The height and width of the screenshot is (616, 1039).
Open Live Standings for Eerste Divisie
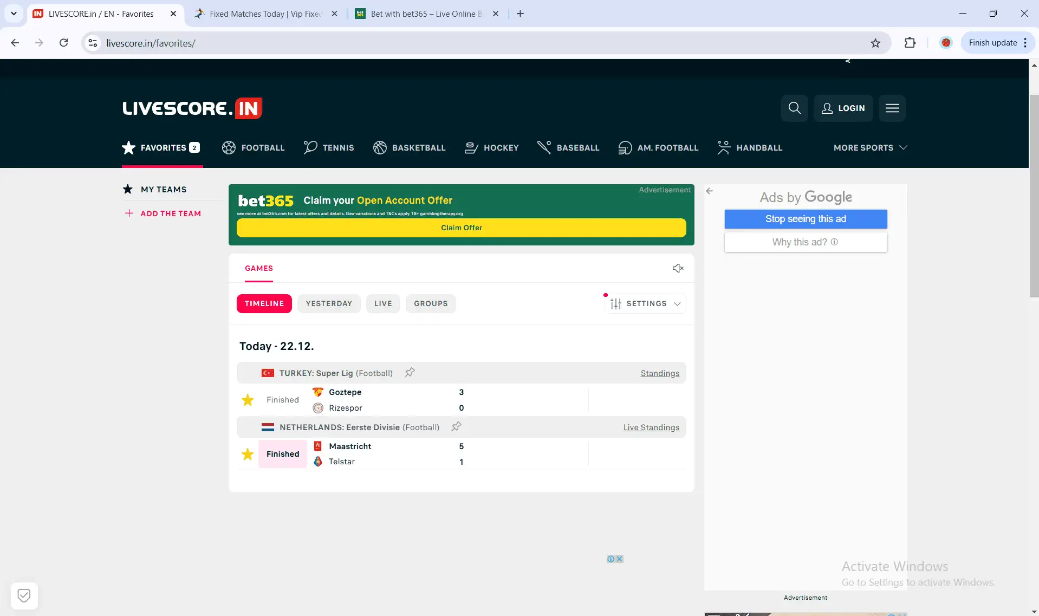tap(651, 427)
